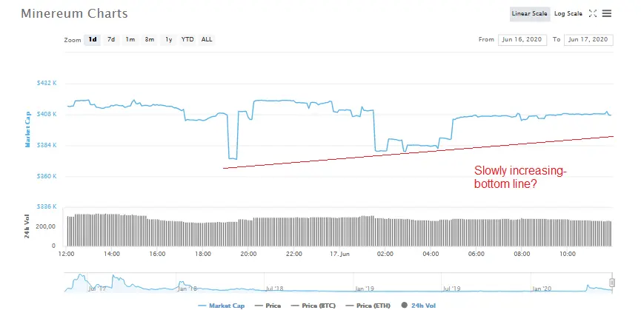Screen dimensions: 641x310
Task: Click the 12:00 time axis label
Action: (66, 254)
